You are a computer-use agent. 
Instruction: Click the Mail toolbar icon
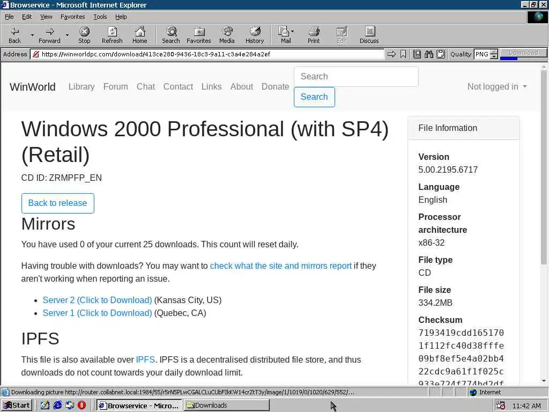click(284, 35)
